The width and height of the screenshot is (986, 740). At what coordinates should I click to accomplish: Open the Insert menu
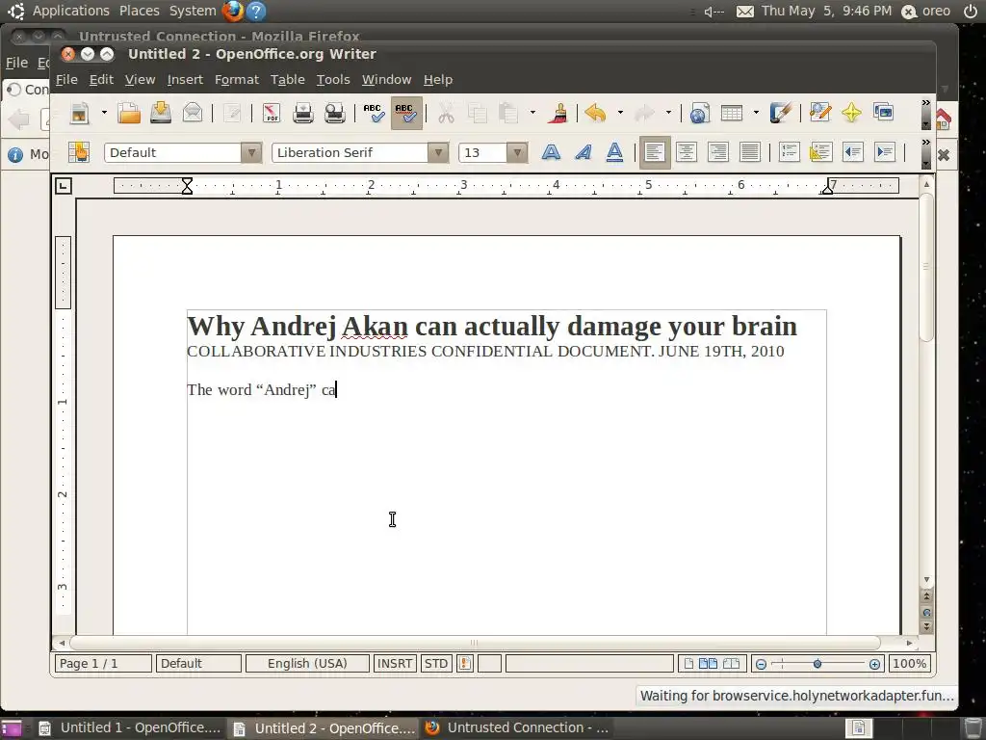(x=185, y=80)
